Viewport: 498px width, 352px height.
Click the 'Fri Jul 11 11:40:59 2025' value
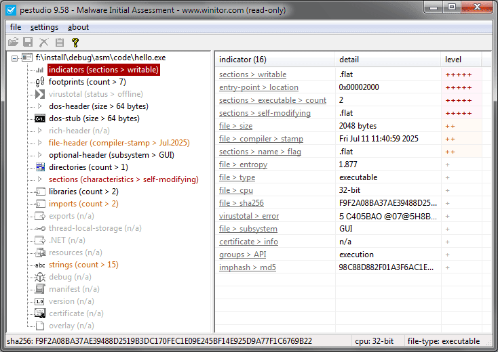379,139
